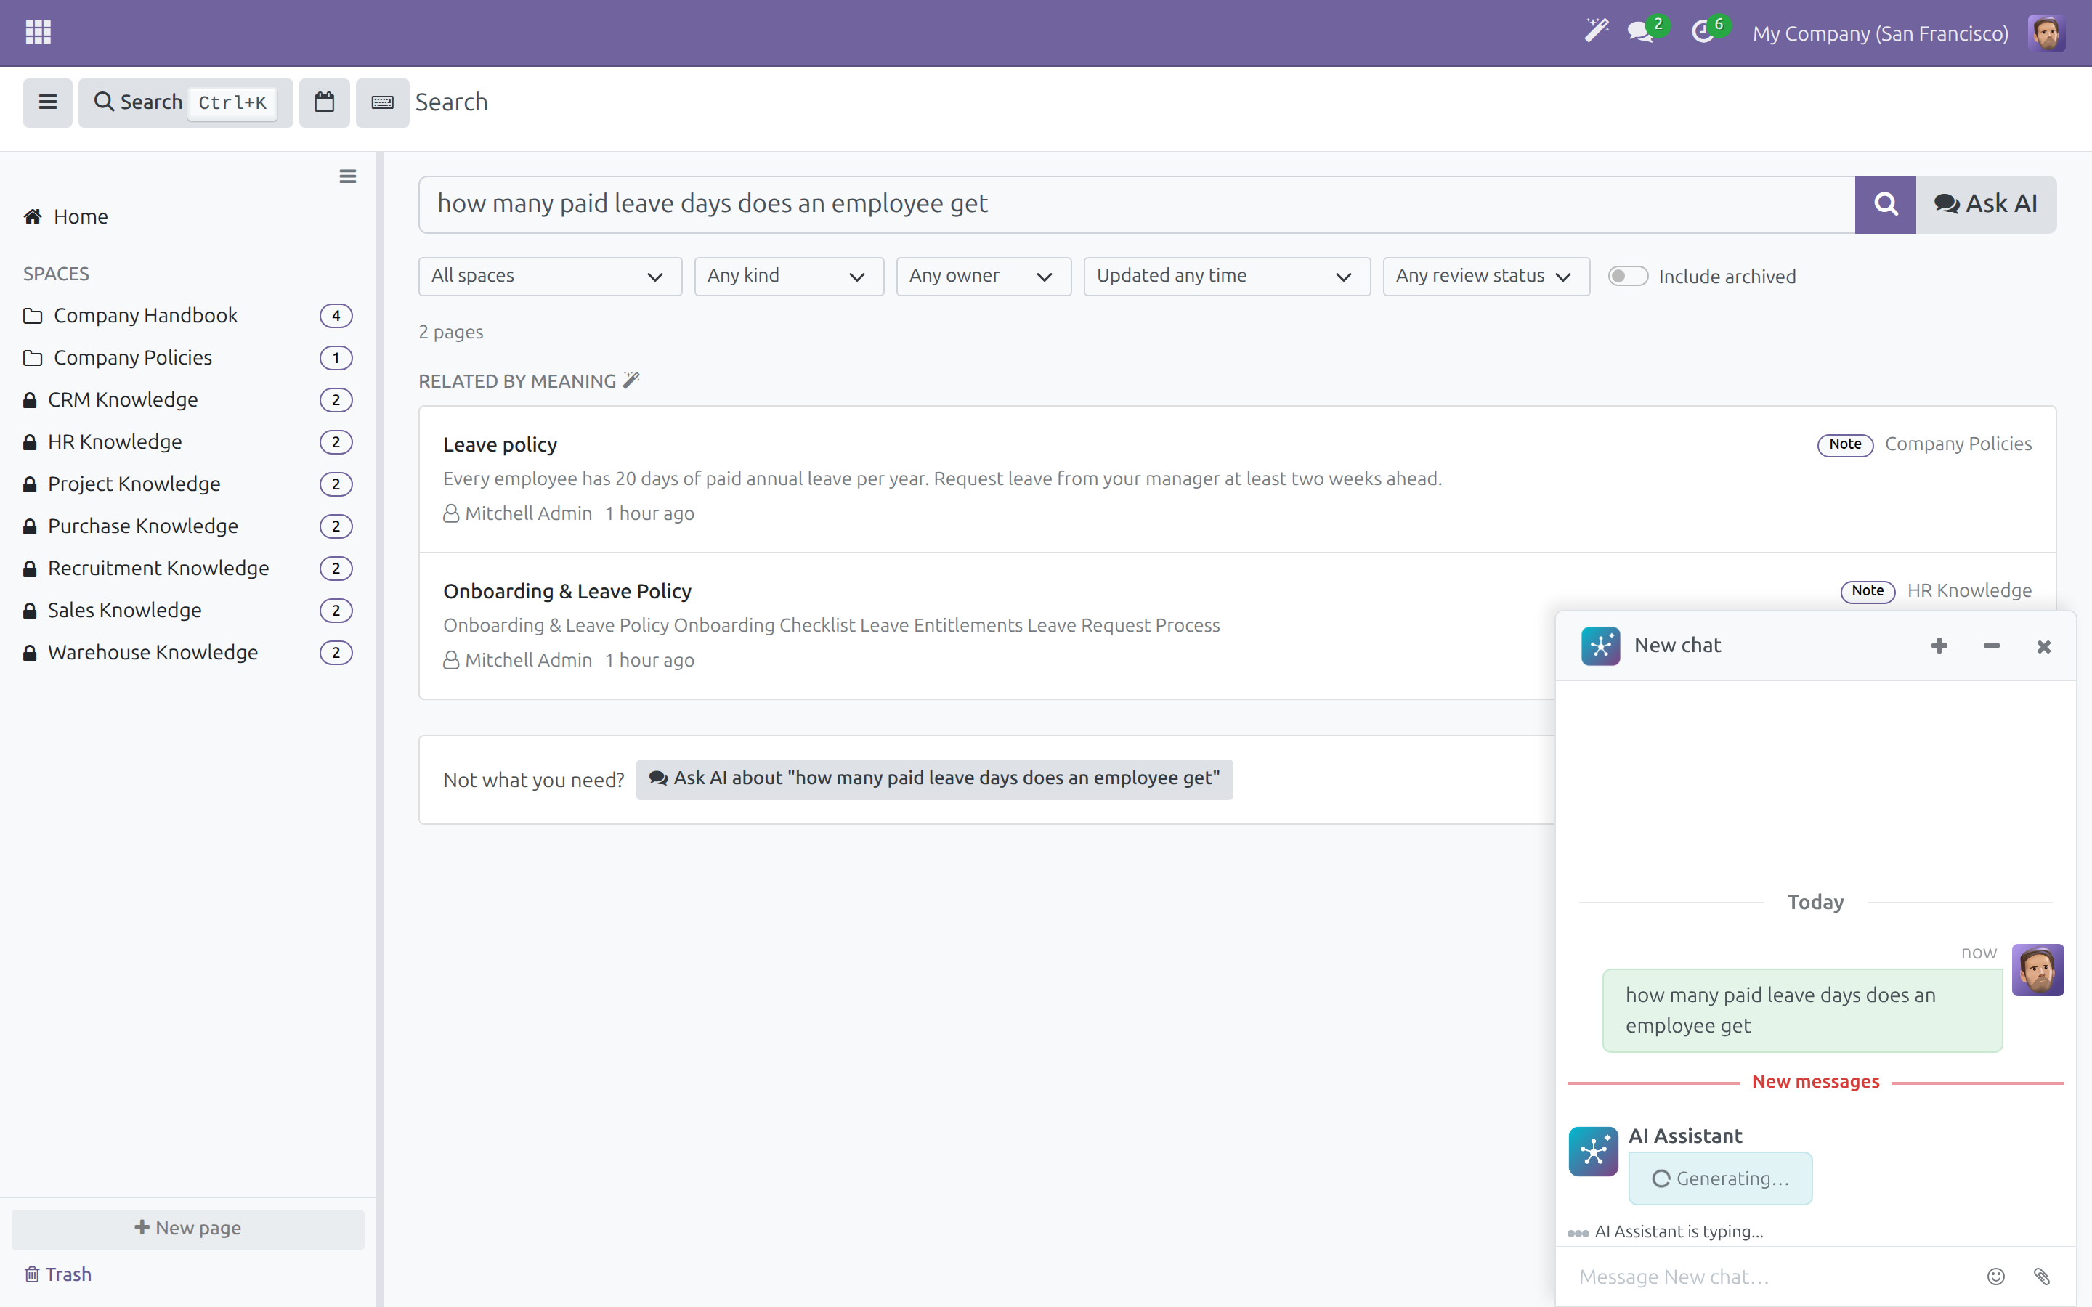Close the New chat window

tap(2043, 646)
